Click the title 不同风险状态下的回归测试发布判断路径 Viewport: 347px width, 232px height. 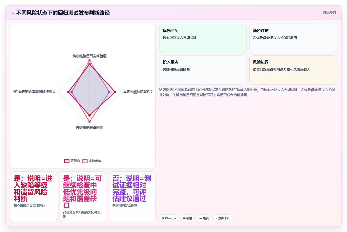coord(63,13)
